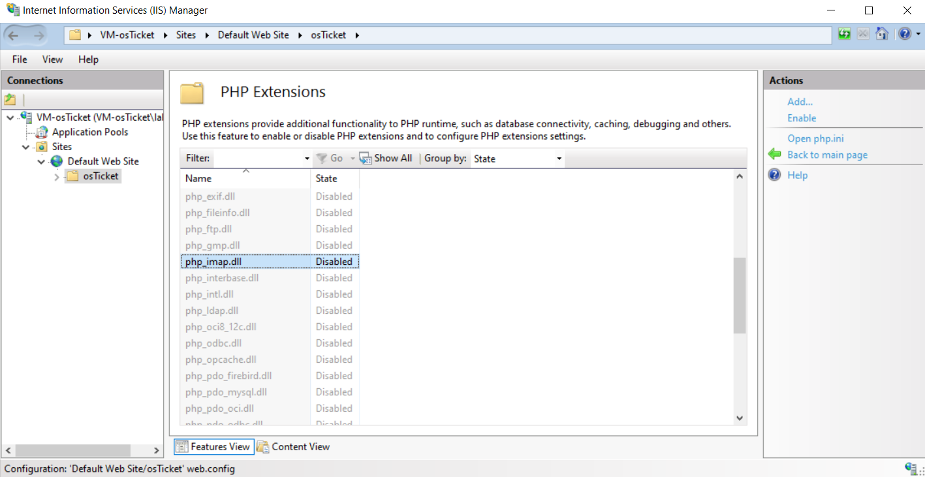This screenshot has width=925, height=477.
Task: Click the Add... action link
Action: click(800, 102)
